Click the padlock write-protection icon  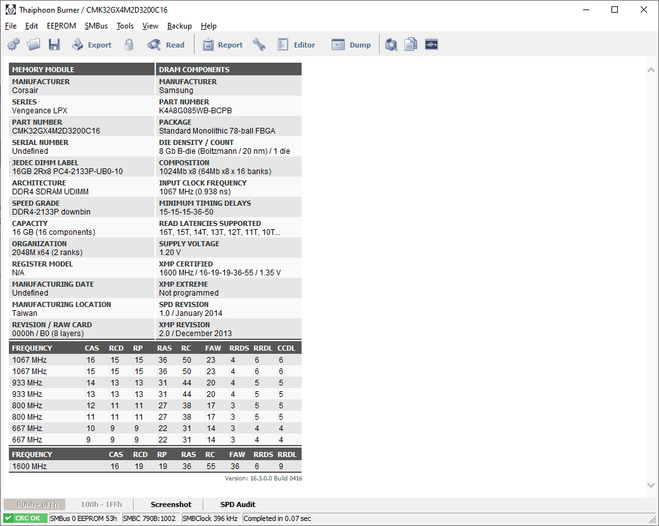tap(129, 44)
